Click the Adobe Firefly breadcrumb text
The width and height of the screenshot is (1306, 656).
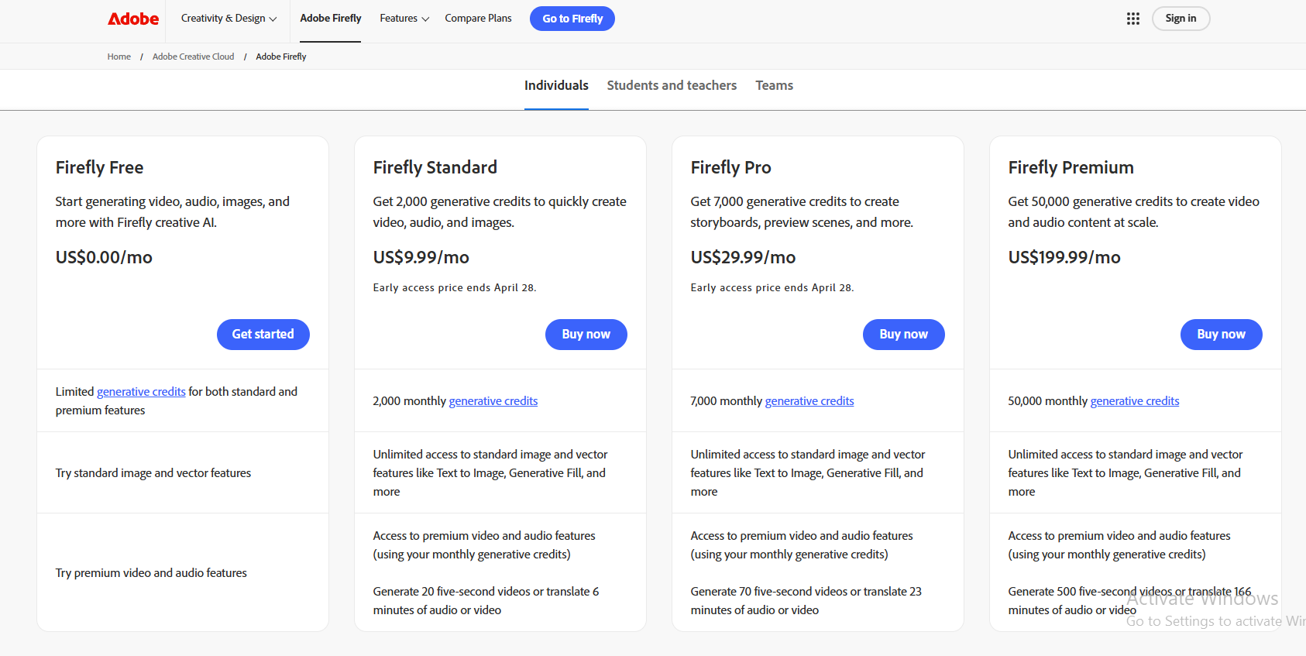pyautogui.click(x=281, y=57)
